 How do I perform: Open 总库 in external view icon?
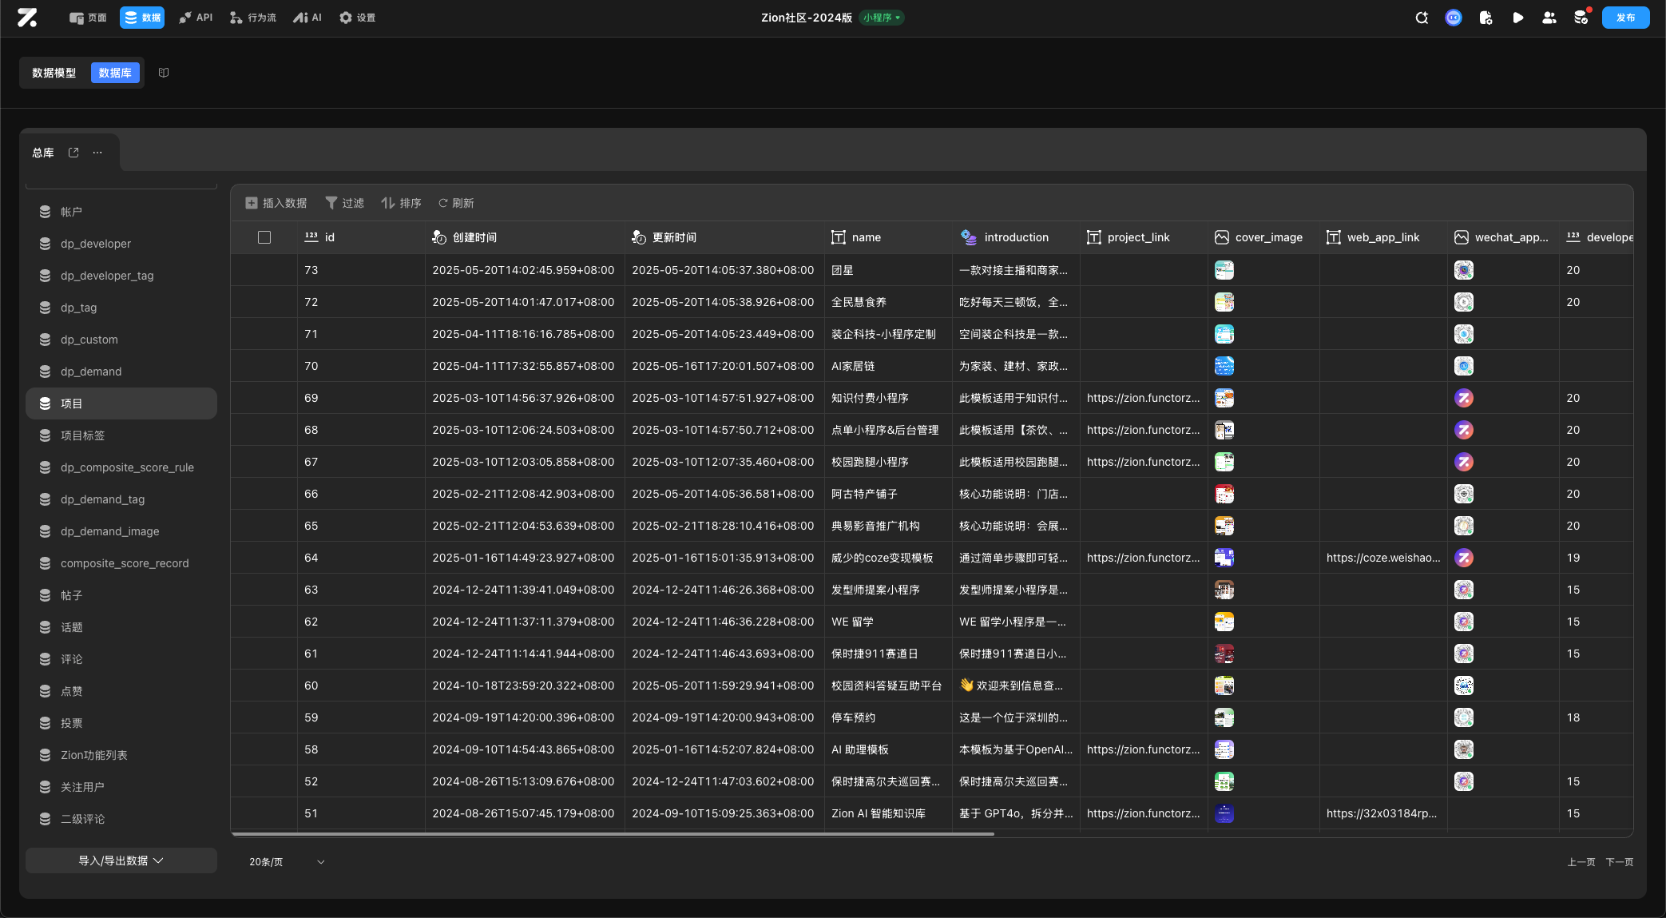[73, 153]
